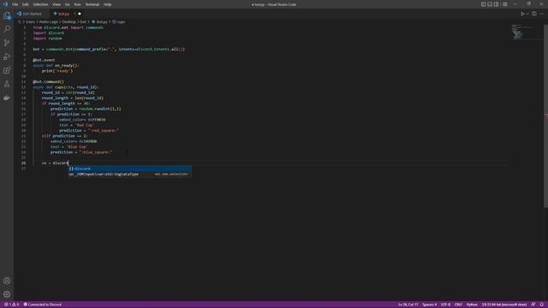Screen dimensions: 548x308
Task: Click the Users breadcrumb segment
Action: pos(31,21)
